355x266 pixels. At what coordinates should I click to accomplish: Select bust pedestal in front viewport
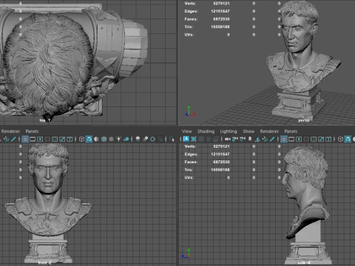pos(48,249)
